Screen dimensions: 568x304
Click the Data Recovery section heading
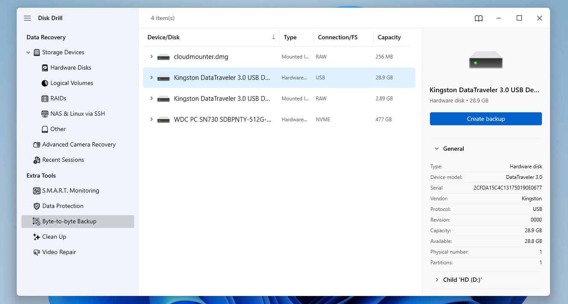(46, 38)
